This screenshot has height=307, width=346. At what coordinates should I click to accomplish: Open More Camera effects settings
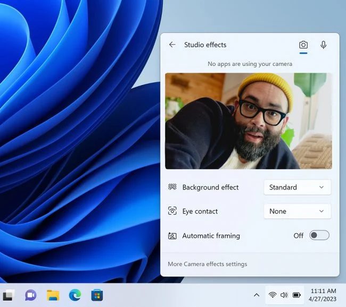(x=207, y=264)
